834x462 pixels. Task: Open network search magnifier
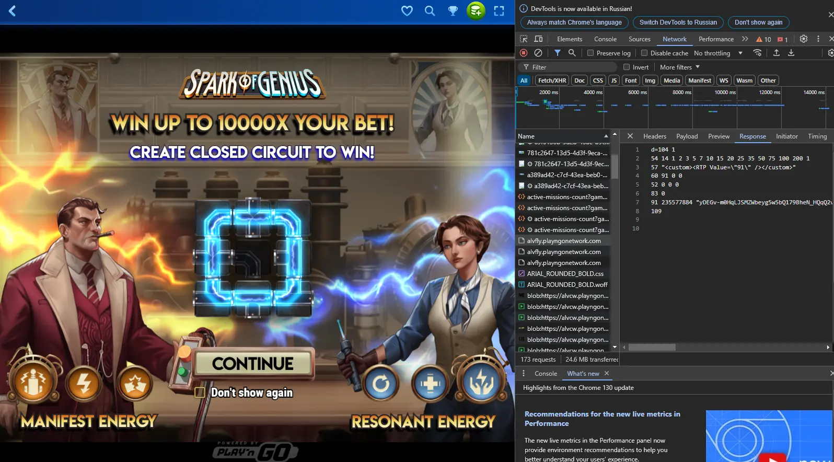click(x=572, y=53)
